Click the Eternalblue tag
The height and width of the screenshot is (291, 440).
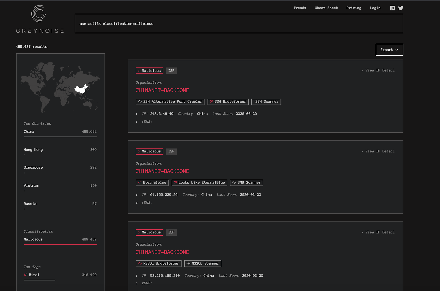[x=152, y=183]
